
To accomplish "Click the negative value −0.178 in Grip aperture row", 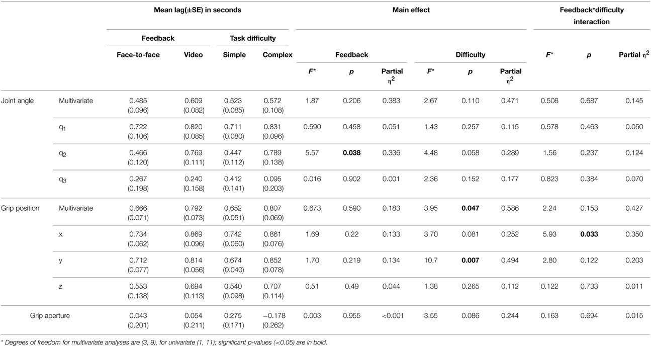I will (x=277, y=316).
